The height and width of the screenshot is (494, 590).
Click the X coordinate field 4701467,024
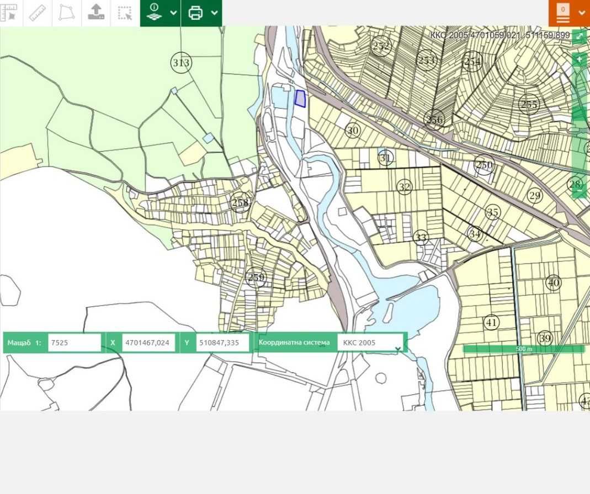pos(148,342)
